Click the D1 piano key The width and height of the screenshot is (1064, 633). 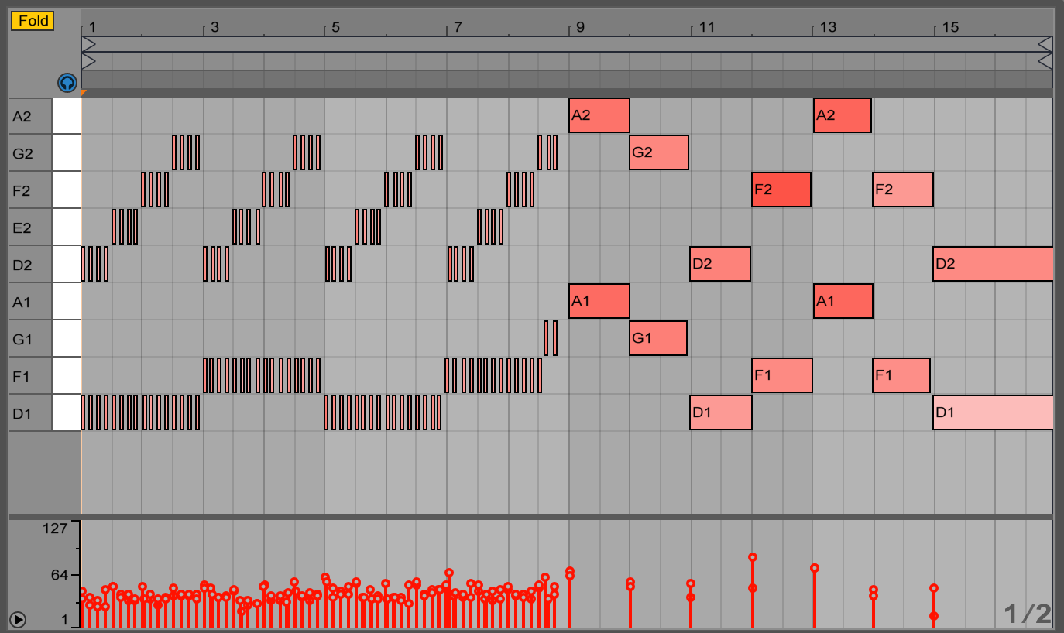[67, 412]
